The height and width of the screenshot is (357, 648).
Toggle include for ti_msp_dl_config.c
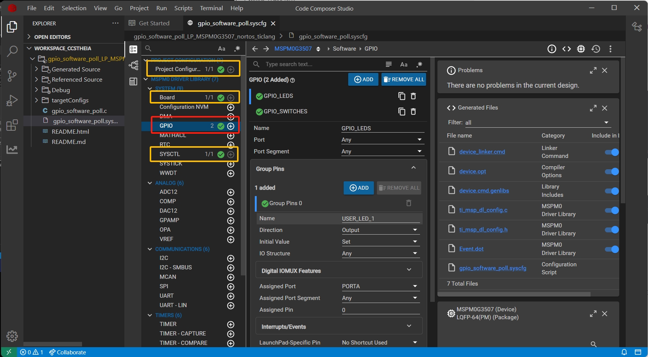(x=612, y=210)
